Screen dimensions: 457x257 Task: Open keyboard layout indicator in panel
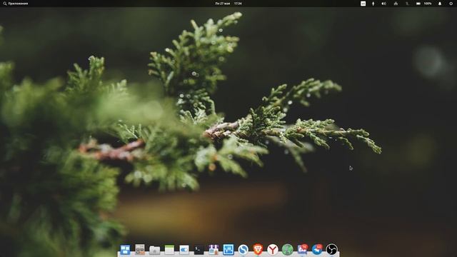(363, 4)
